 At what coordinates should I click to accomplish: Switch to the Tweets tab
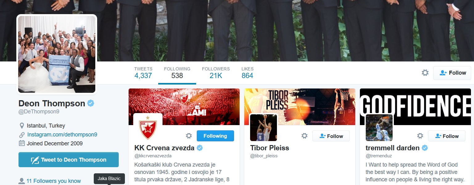click(143, 73)
